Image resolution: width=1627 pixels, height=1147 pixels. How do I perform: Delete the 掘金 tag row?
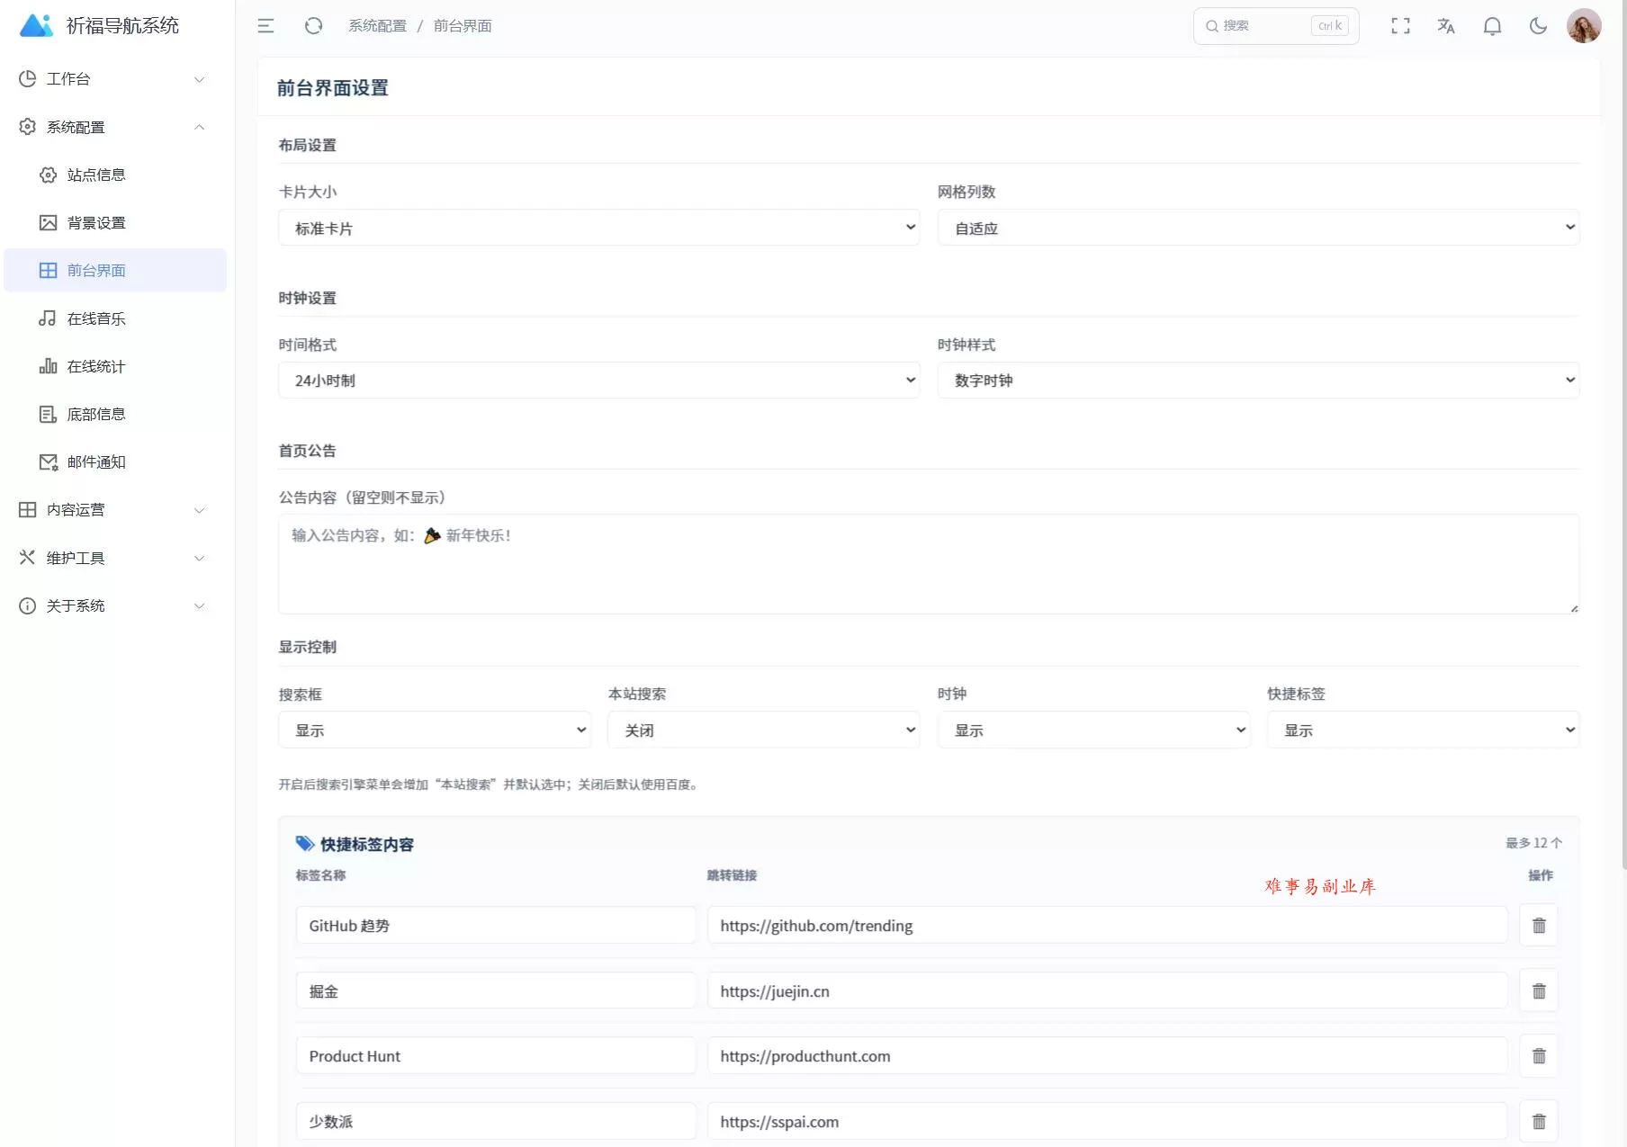[x=1539, y=991]
